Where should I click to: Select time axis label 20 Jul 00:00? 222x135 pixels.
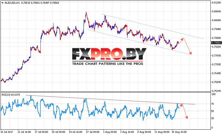pyautogui.click(x=59, y=132)
